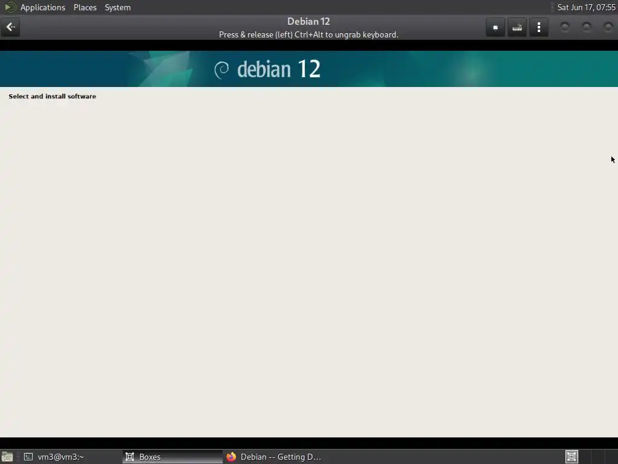The height and width of the screenshot is (464, 618).
Task: Switch to Firefox Debian -- Getting D... window
Action: 274,457
